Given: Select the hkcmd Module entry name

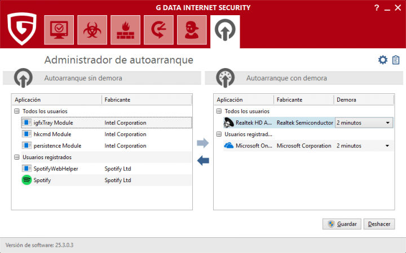Looking at the screenshot, I should pyautogui.click(x=52, y=134).
